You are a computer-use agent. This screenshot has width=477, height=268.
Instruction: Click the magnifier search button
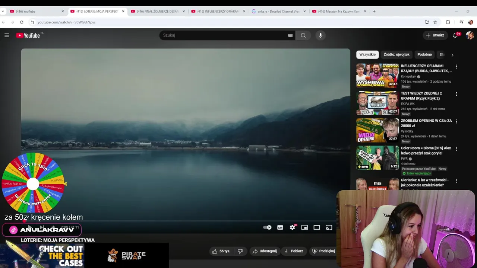coord(303,35)
